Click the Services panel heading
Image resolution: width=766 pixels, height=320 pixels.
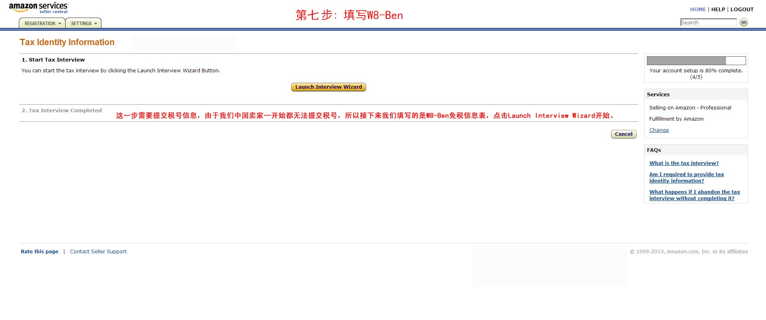click(x=658, y=94)
